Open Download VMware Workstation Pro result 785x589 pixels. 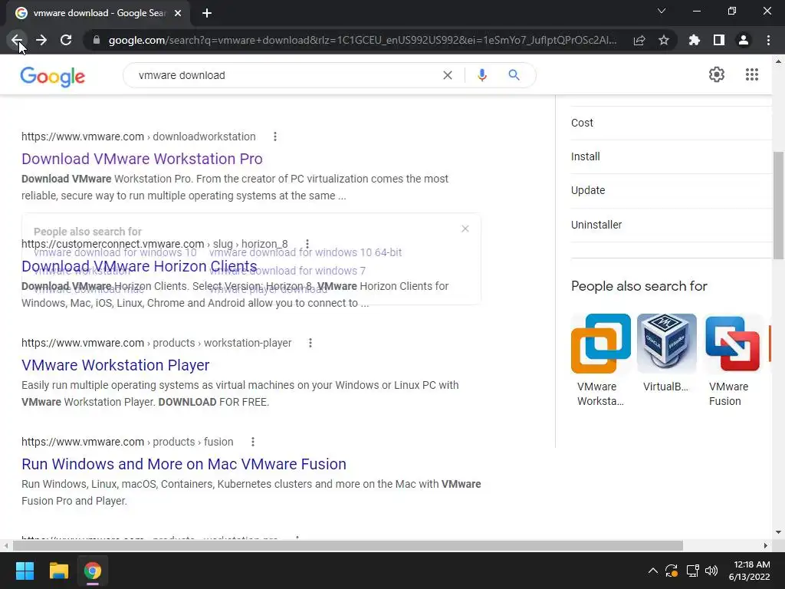[x=142, y=159]
